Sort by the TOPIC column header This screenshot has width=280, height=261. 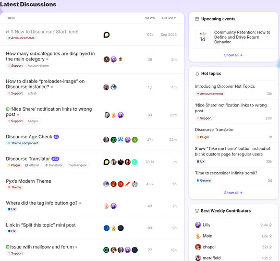[x=10, y=18]
